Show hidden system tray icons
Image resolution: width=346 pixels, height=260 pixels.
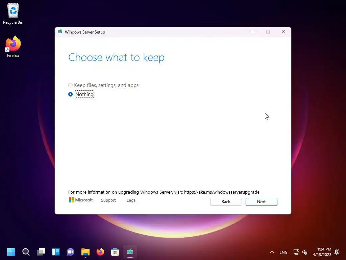(x=272, y=252)
